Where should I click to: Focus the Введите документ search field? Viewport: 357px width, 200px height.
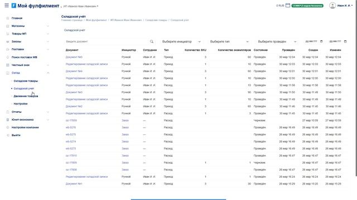107,42
